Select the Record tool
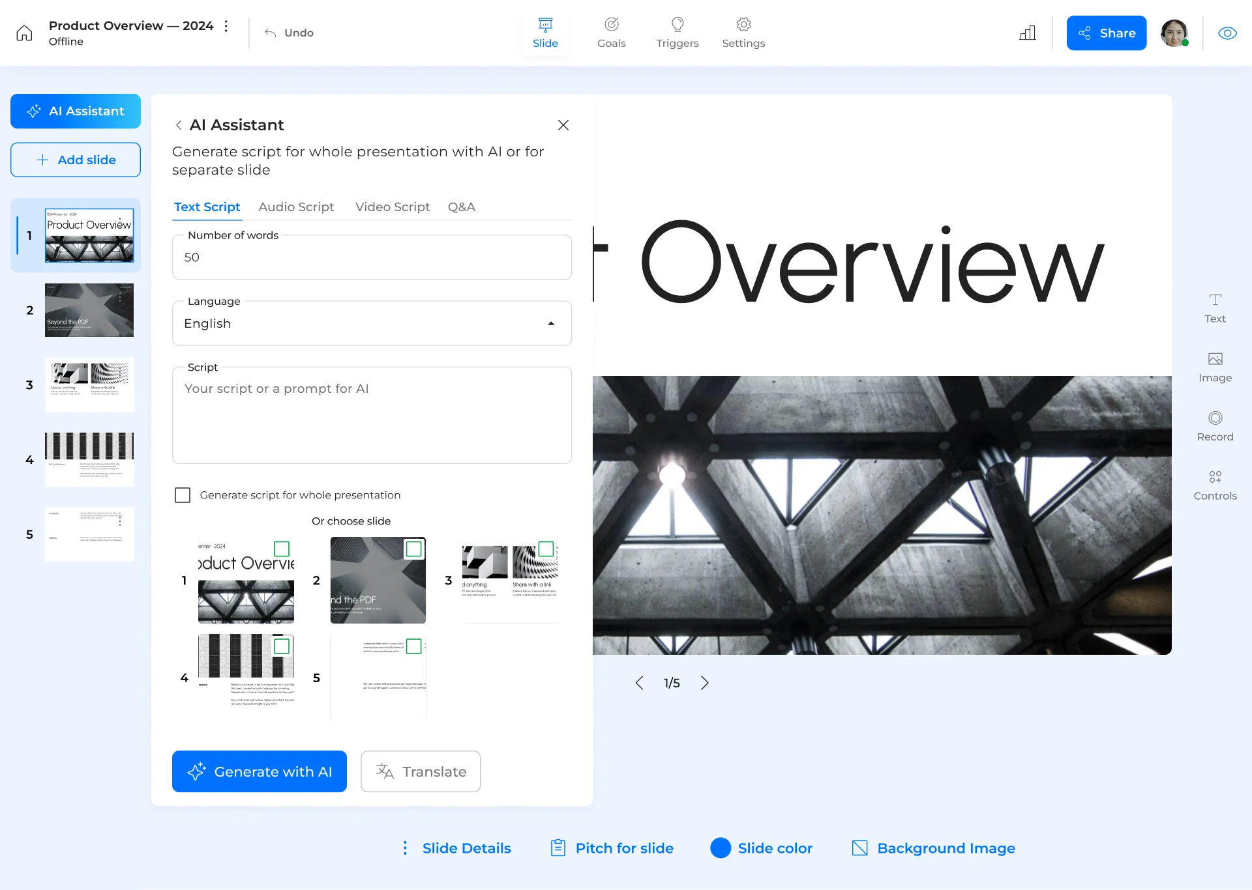This screenshot has width=1252, height=890. coord(1215,426)
